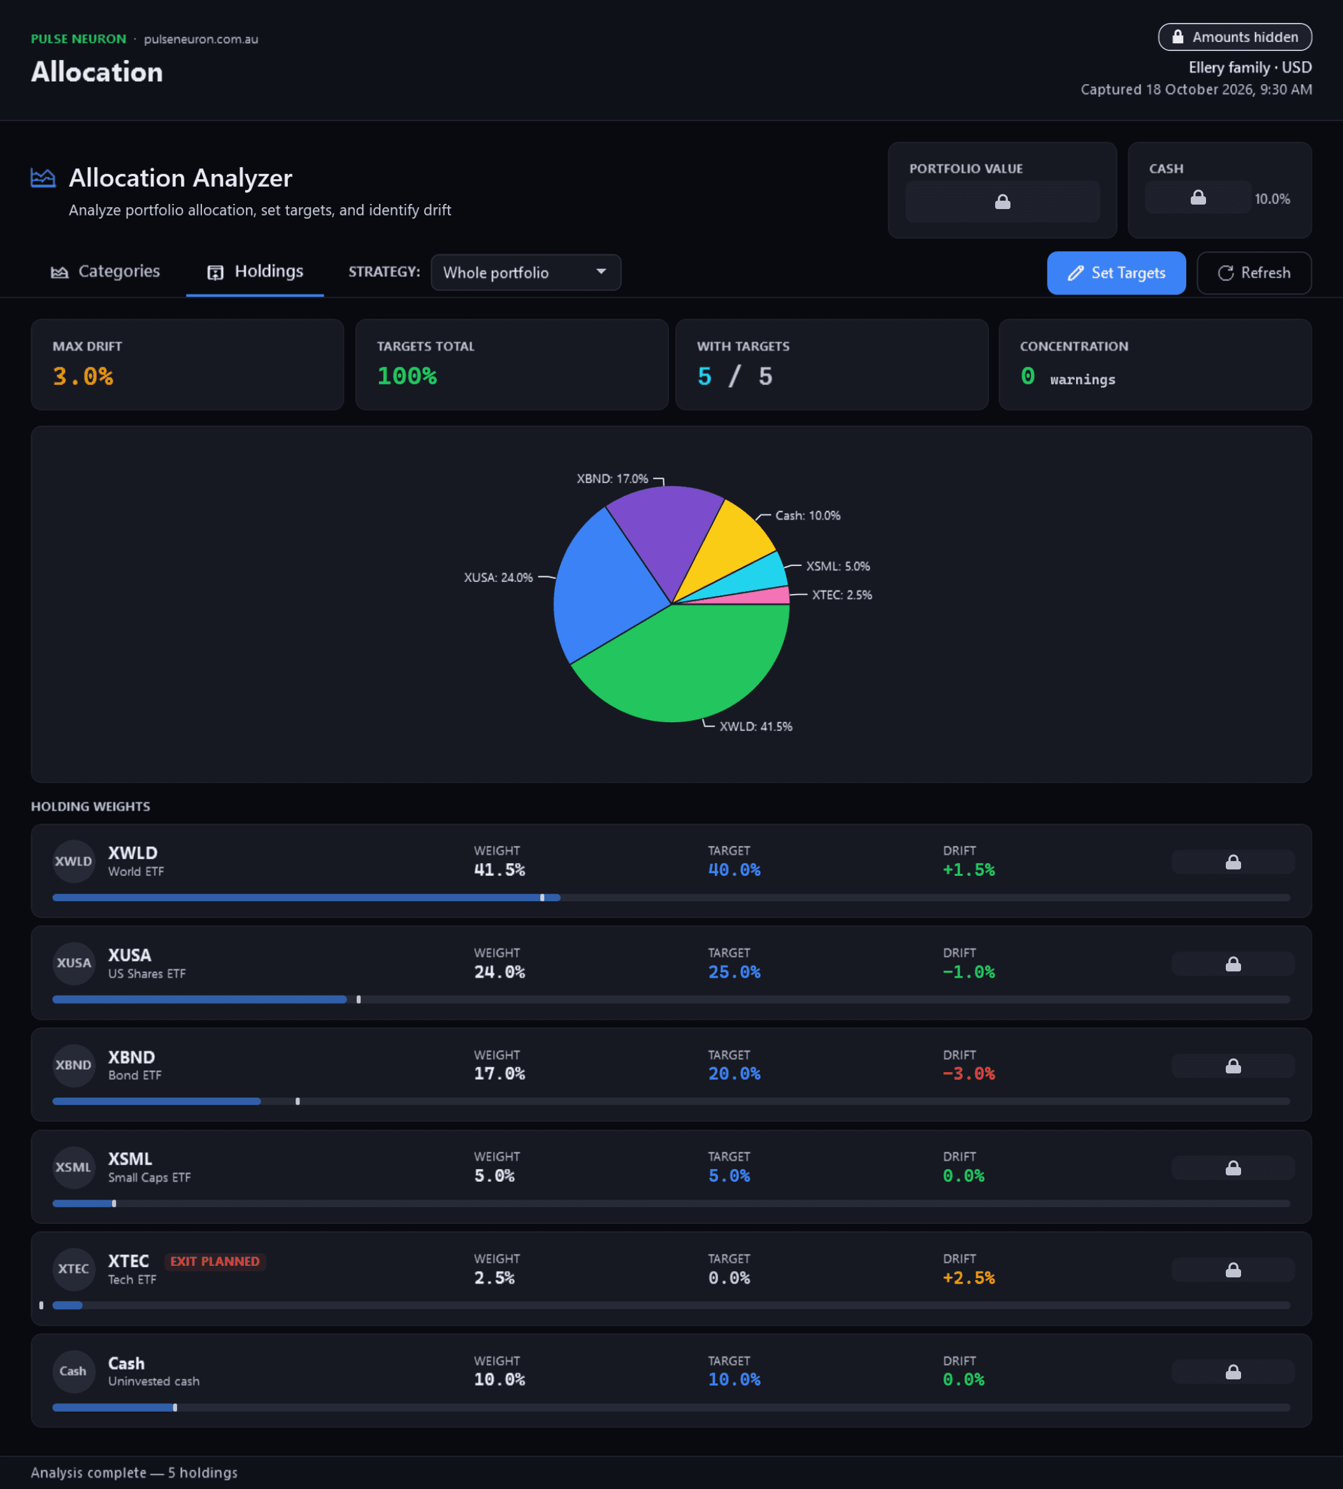Click the locked amount in XUSA row
The height and width of the screenshot is (1489, 1343).
coord(1232,963)
